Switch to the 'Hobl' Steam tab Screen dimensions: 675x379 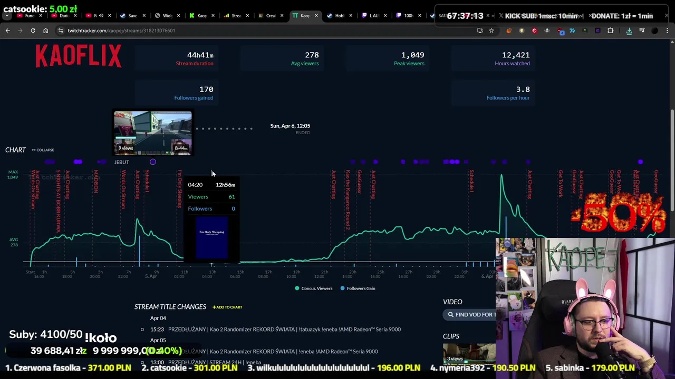[x=339, y=16]
